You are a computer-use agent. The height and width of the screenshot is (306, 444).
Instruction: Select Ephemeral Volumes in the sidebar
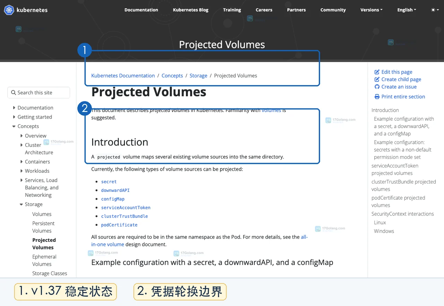click(x=44, y=260)
